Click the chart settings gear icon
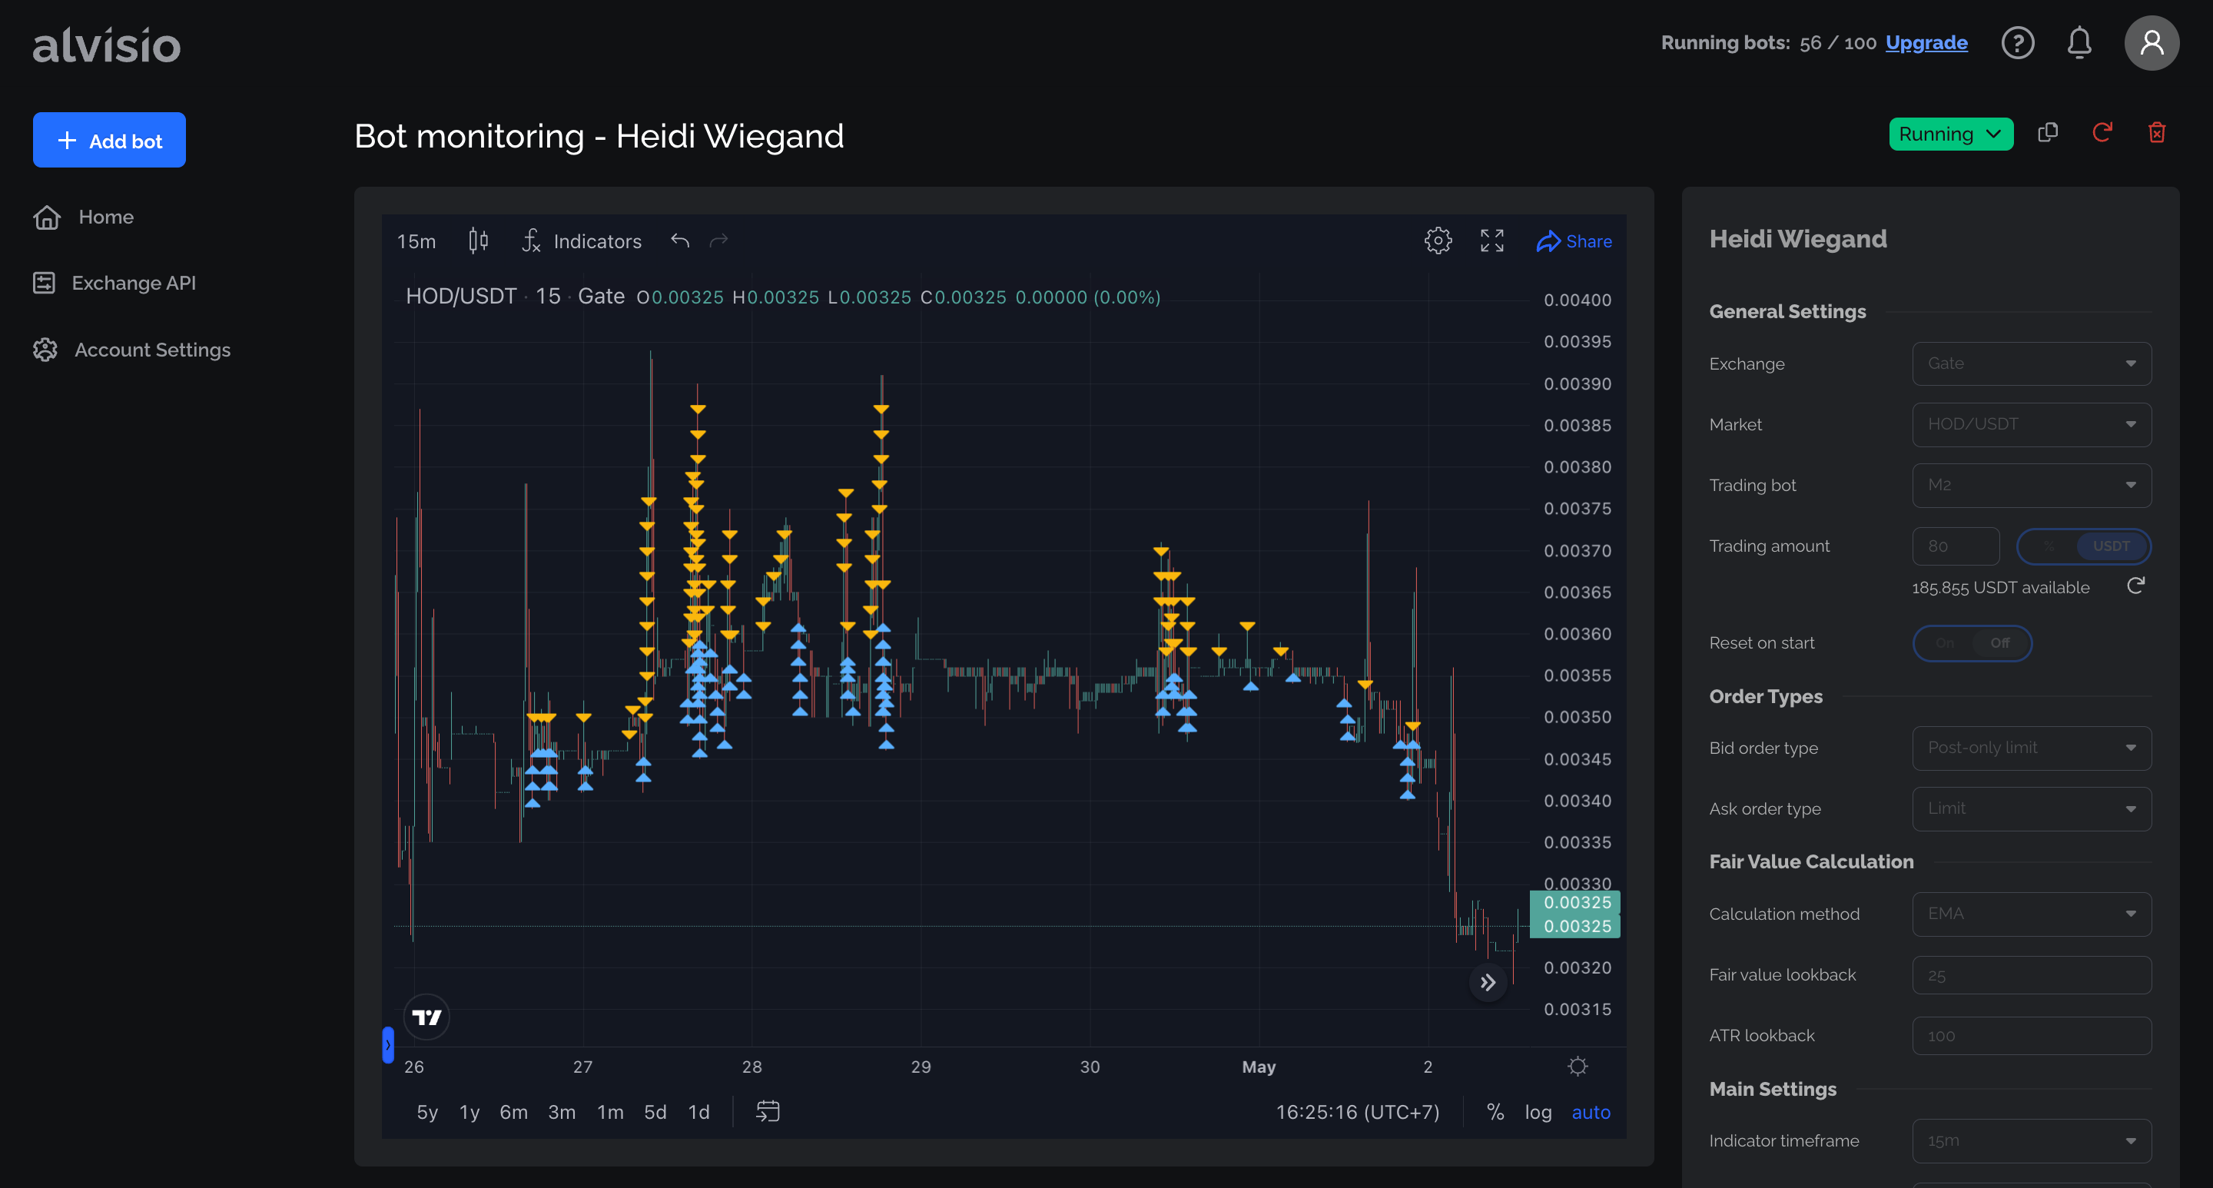 point(1437,241)
